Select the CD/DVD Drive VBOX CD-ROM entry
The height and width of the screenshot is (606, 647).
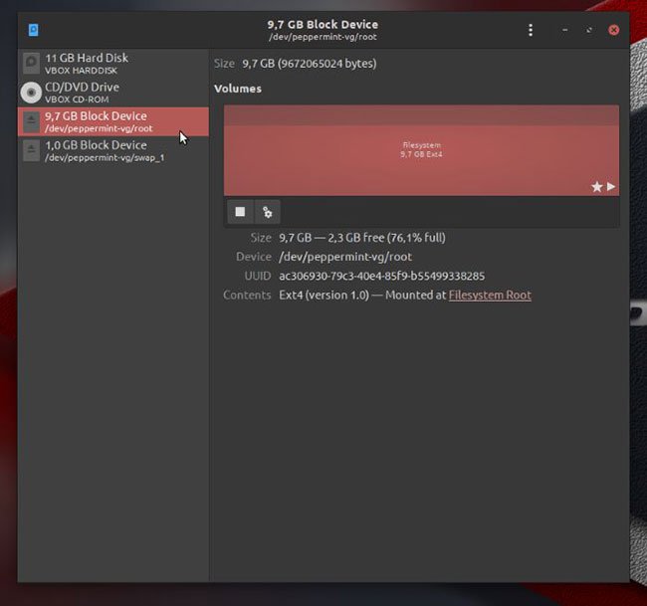[113, 93]
